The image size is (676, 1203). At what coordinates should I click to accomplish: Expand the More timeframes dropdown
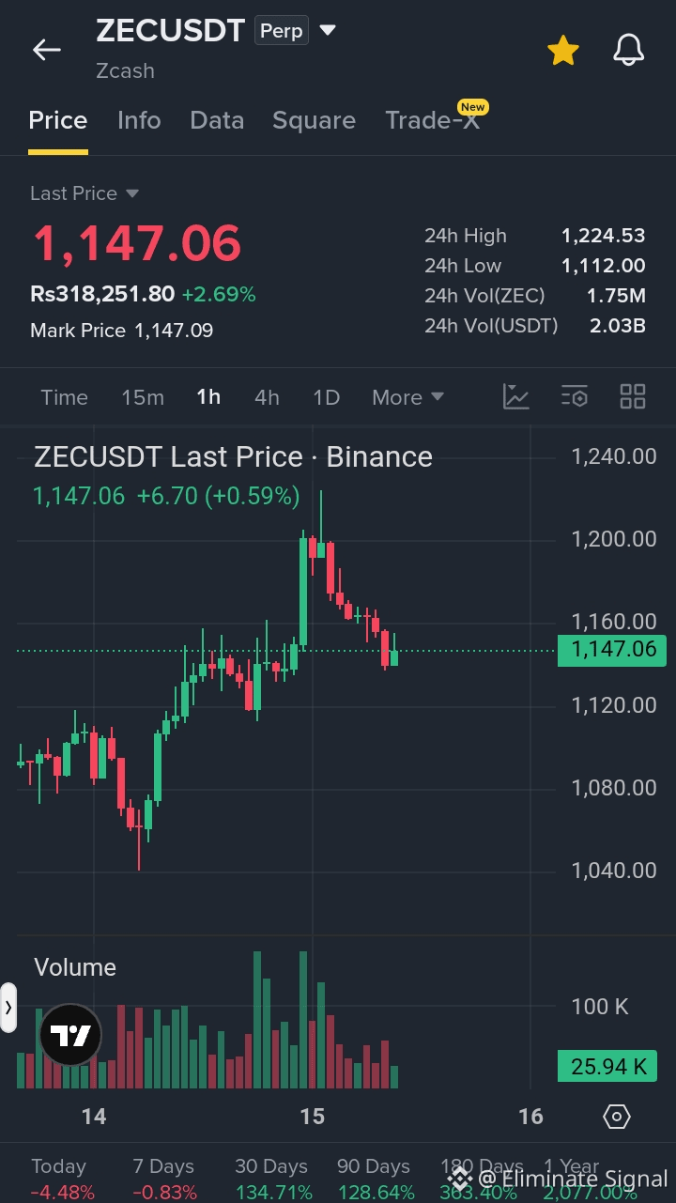[x=407, y=397]
